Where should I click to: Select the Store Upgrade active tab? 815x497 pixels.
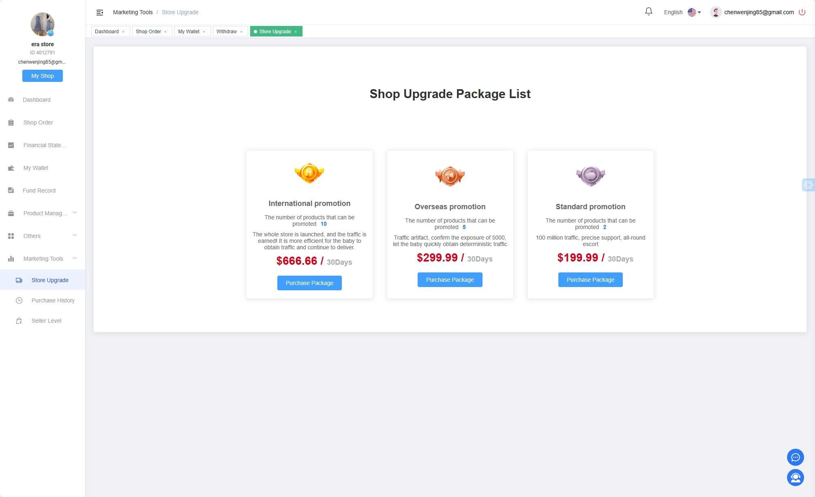tap(275, 32)
